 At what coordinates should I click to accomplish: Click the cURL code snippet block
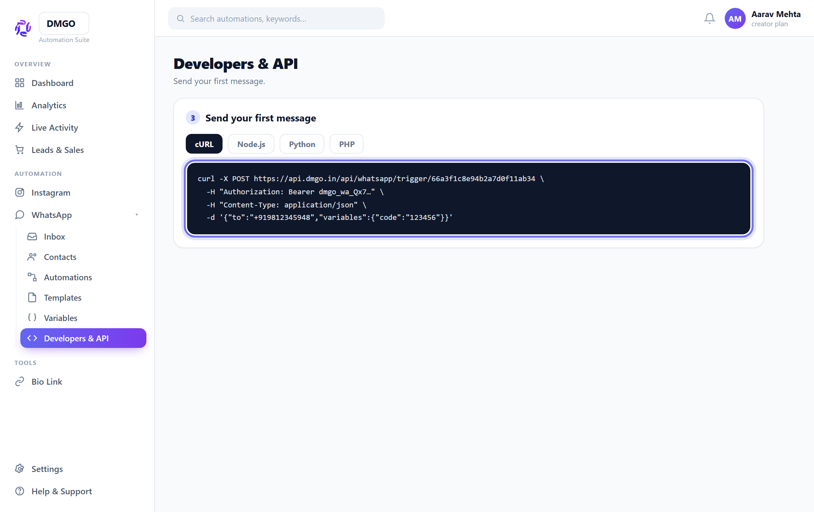tap(468, 198)
